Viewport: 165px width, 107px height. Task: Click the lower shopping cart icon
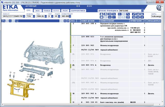coord(128,17)
